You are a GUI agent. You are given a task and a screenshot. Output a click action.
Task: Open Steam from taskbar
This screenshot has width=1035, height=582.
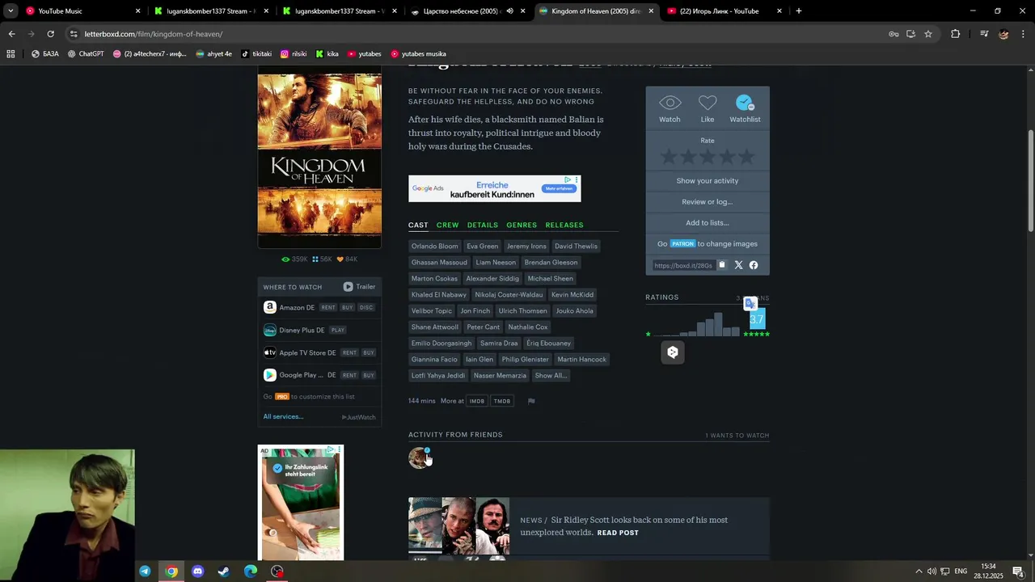coord(224,571)
